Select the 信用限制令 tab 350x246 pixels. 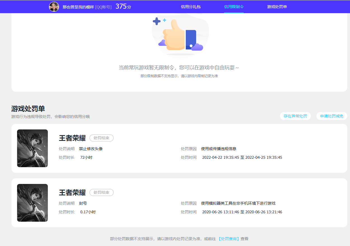pyautogui.click(x=234, y=7)
